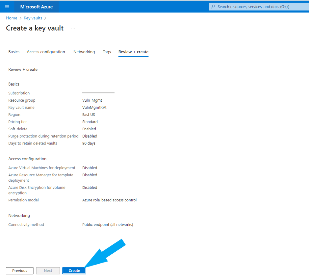Click the Microsoft Azure logo text
The height and width of the screenshot is (280, 309).
pyautogui.click(x=37, y=7)
